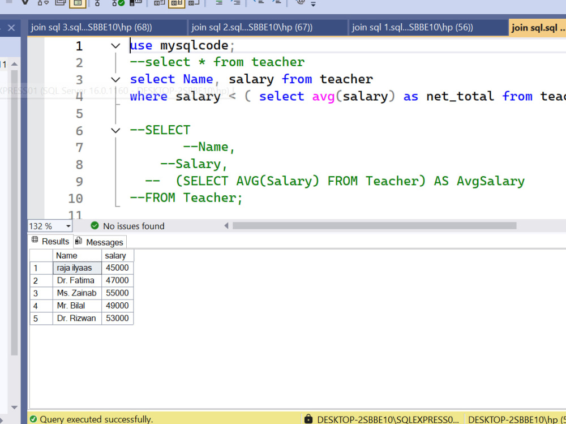Click the '--Name,' comment on line 7
The image size is (566, 424).
209,147
